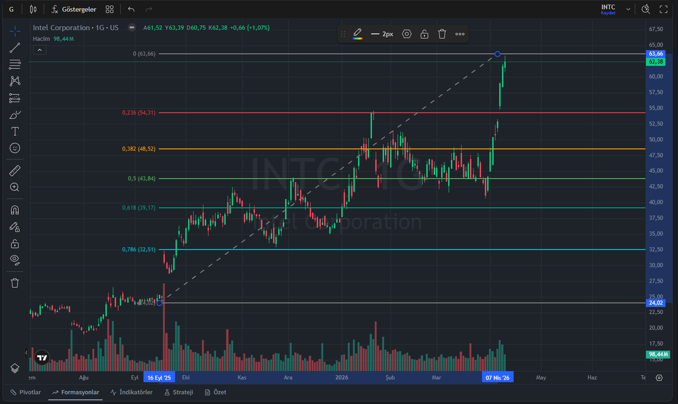678x404 pixels.
Task: Click the Intel Corporation symbol title
Action: 61,27
